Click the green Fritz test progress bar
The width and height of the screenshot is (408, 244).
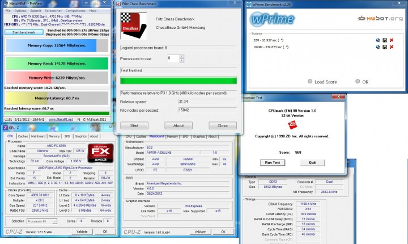point(178,81)
